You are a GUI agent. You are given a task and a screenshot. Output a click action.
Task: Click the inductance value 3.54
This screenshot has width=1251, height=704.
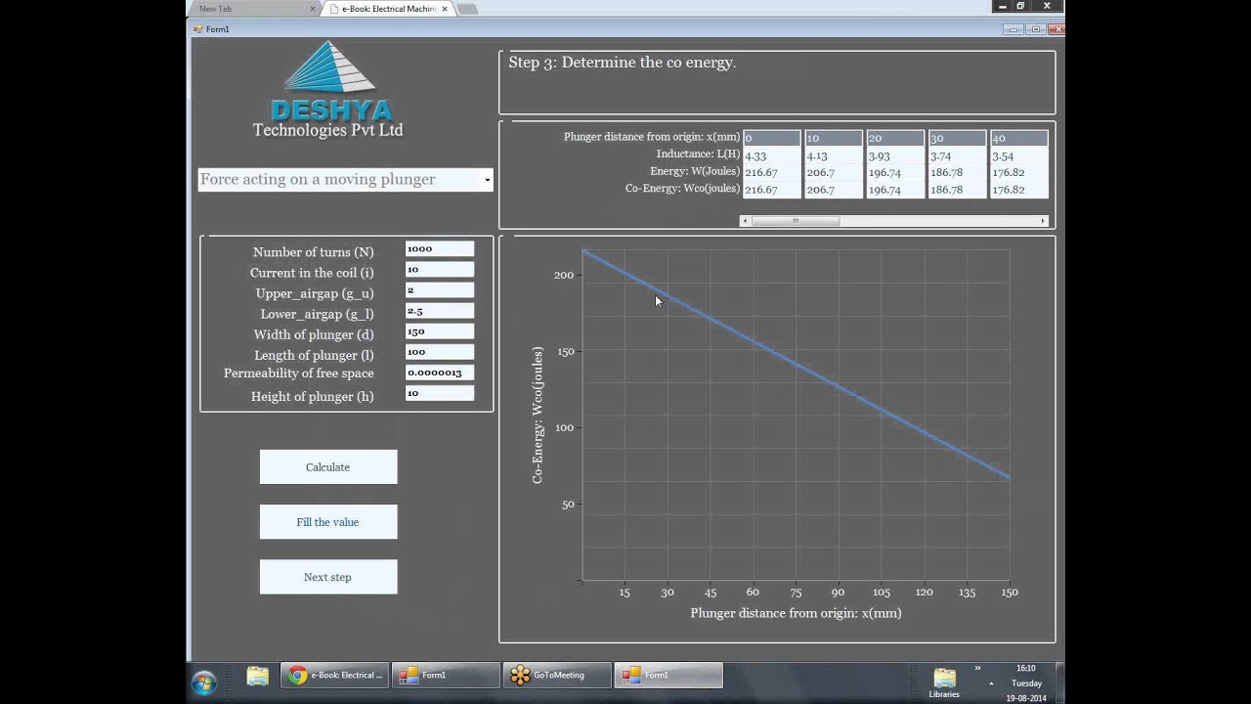coord(1018,155)
